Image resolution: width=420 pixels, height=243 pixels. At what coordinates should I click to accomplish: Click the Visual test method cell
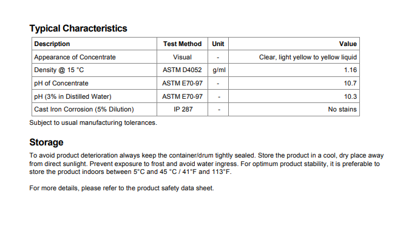182,57
